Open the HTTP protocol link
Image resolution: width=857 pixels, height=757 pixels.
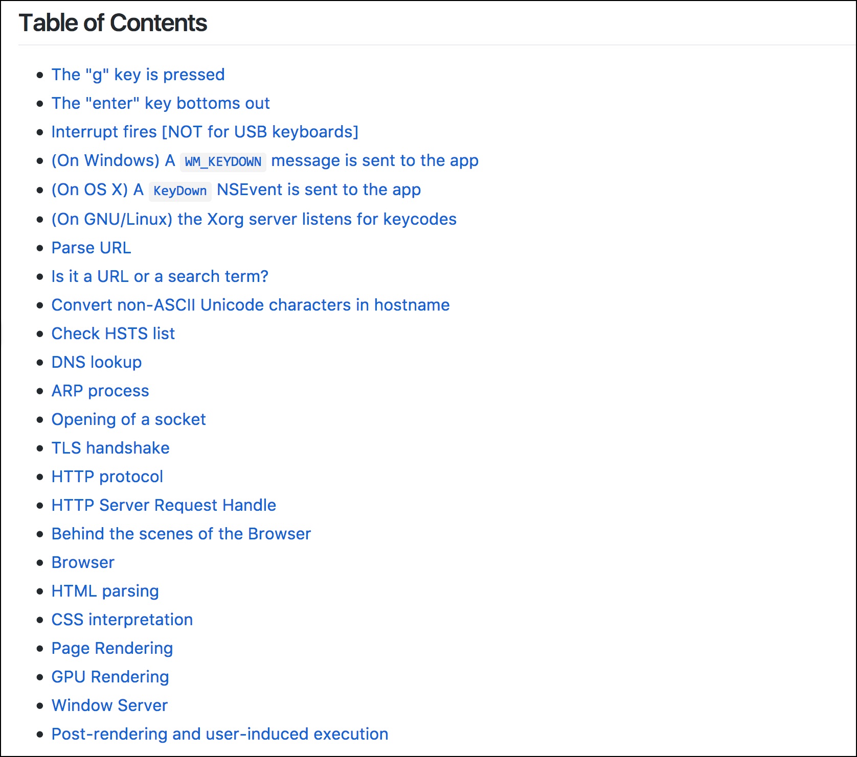click(107, 477)
